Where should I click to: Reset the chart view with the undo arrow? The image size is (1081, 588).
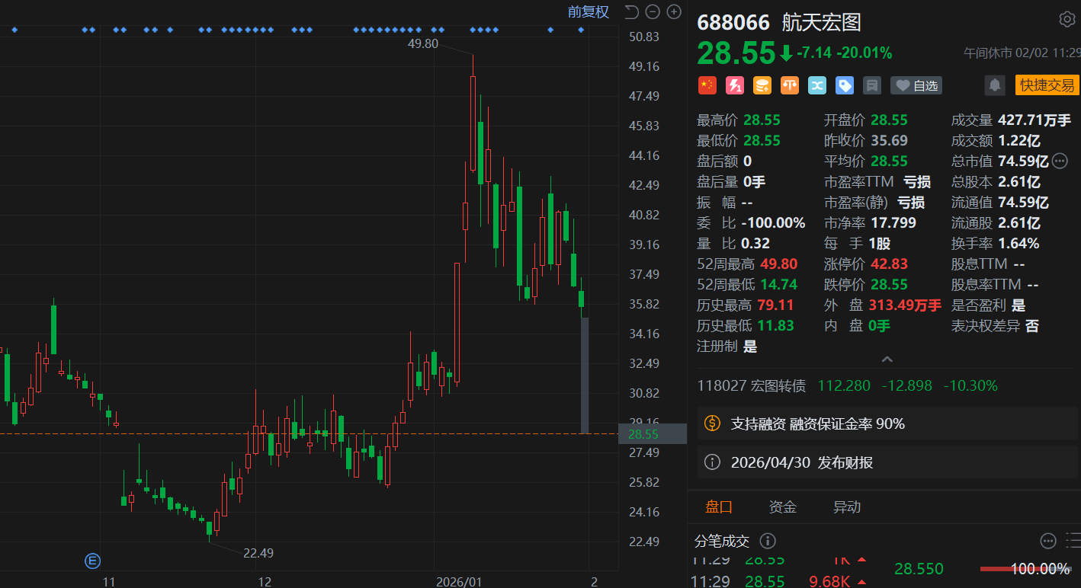[631, 11]
